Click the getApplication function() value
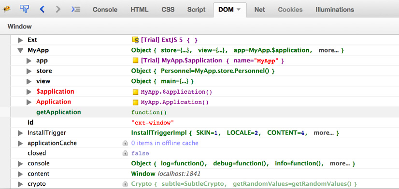This screenshot has width=399, height=189. (149, 112)
